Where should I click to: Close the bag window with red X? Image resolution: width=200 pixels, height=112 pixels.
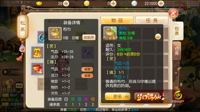click(173, 13)
